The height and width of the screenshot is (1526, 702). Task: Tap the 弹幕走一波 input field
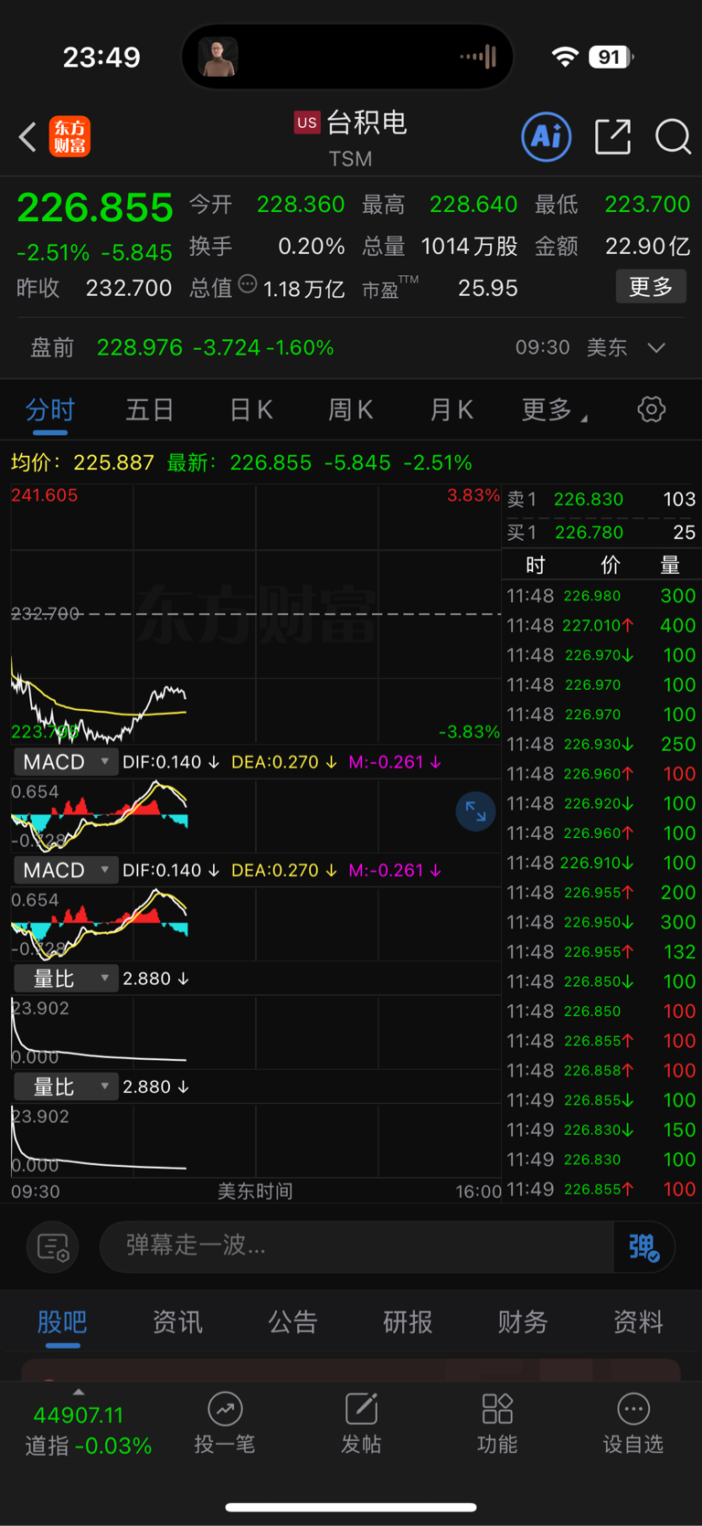[356, 1246]
